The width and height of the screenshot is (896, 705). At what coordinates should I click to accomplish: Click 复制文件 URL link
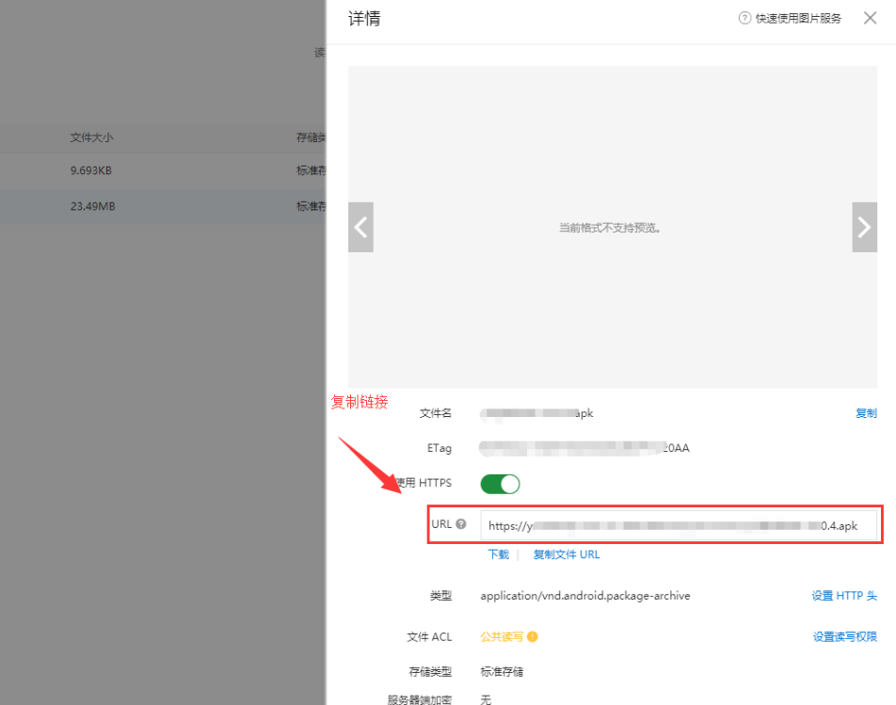(x=567, y=554)
